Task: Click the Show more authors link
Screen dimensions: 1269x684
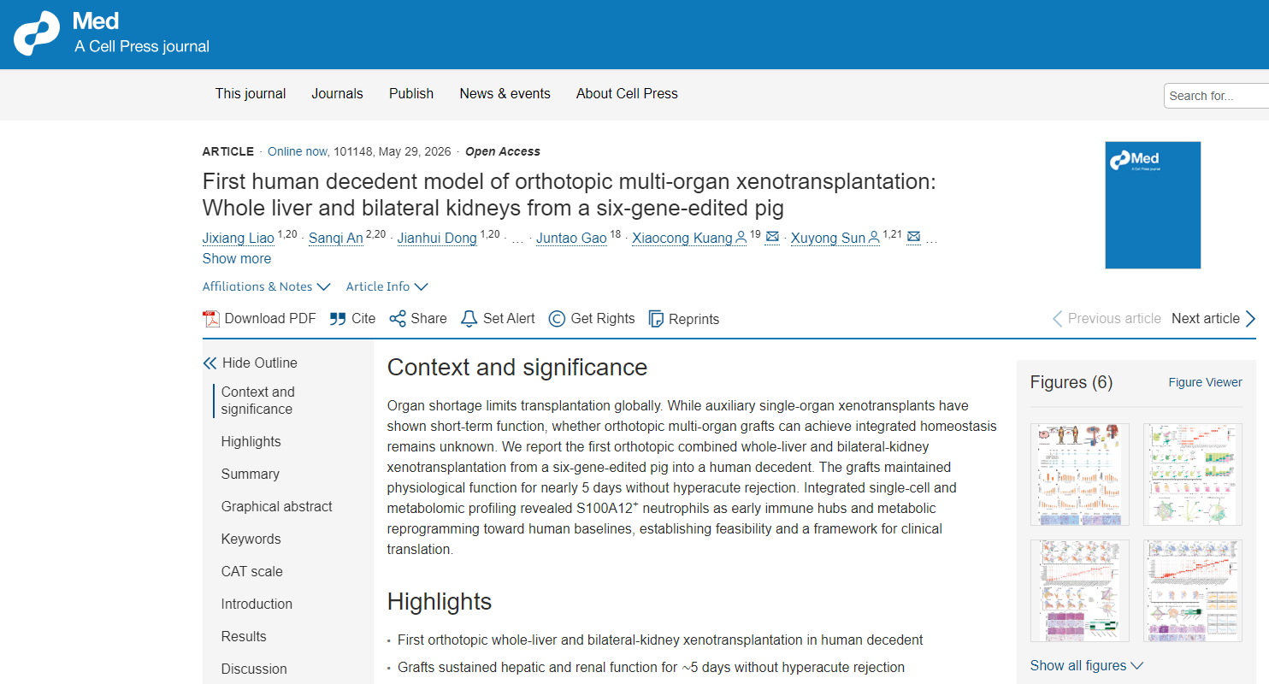Action: coord(237,258)
